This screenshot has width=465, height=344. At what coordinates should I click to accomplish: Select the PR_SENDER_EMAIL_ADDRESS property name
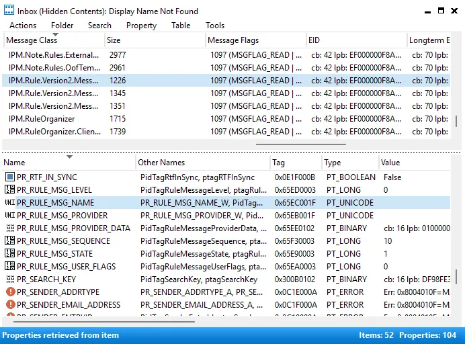coord(69,304)
